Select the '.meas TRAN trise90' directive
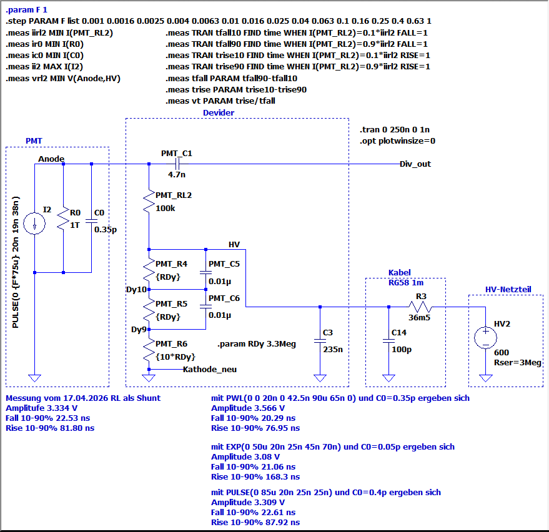The height and width of the screenshot is (532, 549). (x=297, y=66)
